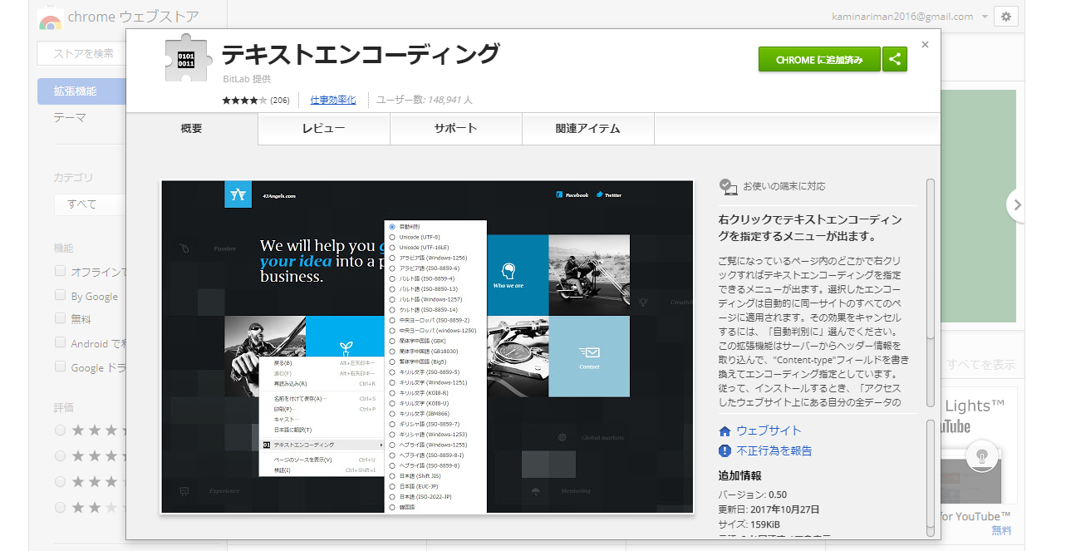Click the description panel scrollbar
This screenshot has width=1066, height=551.
(x=931, y=291)
